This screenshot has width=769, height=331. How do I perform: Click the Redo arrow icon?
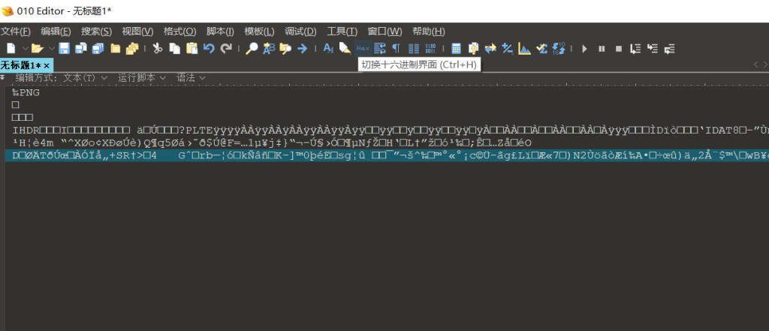pos(226,48)
